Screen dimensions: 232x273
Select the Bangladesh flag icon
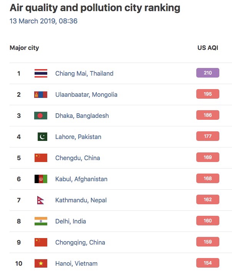tap(41, 116)
